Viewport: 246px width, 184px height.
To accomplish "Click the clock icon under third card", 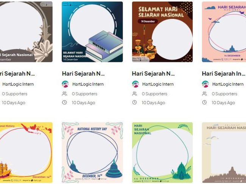I will coord(135,102).
